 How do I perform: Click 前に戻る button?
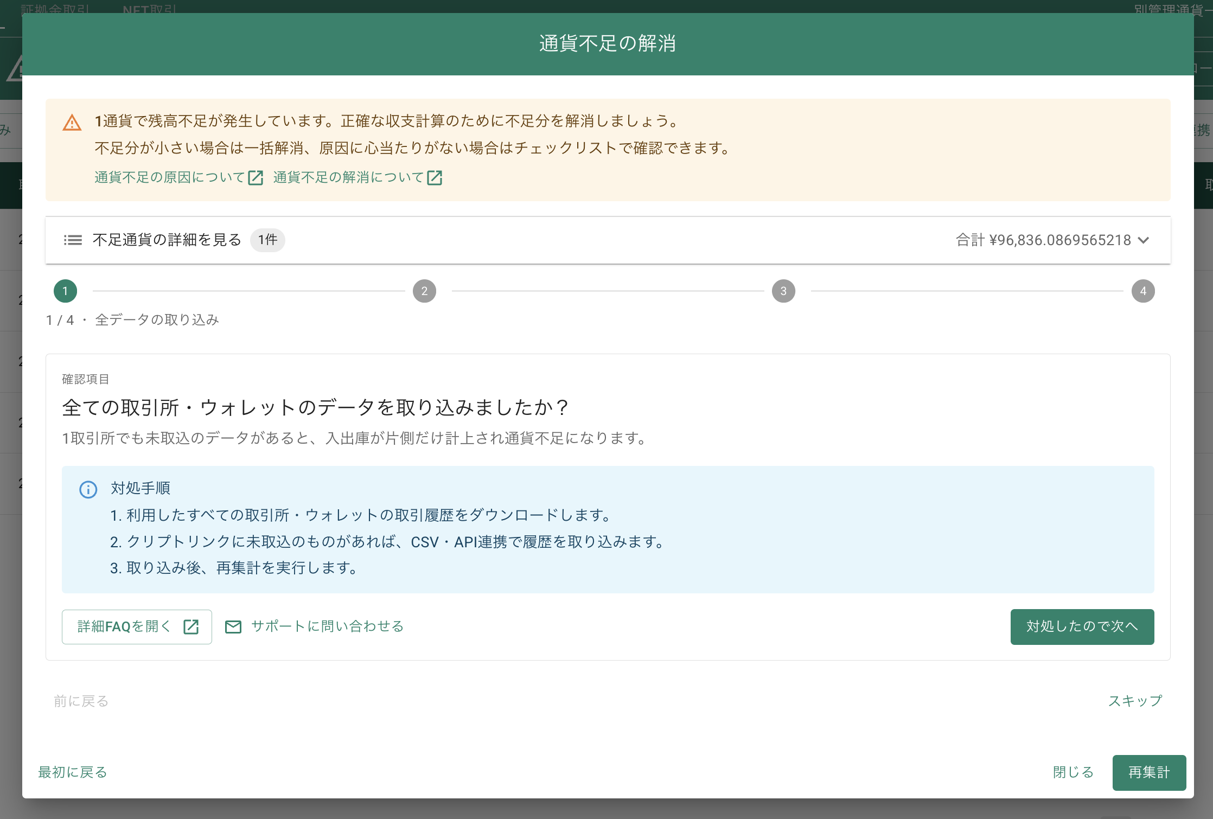pyautogui.click(x=81, y=701)
